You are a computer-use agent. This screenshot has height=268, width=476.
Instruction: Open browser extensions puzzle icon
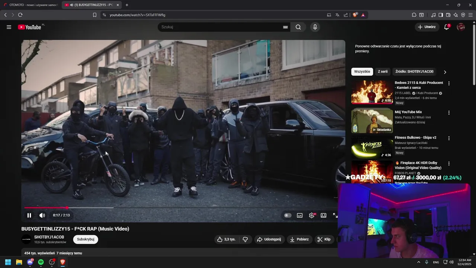(414, 15)
